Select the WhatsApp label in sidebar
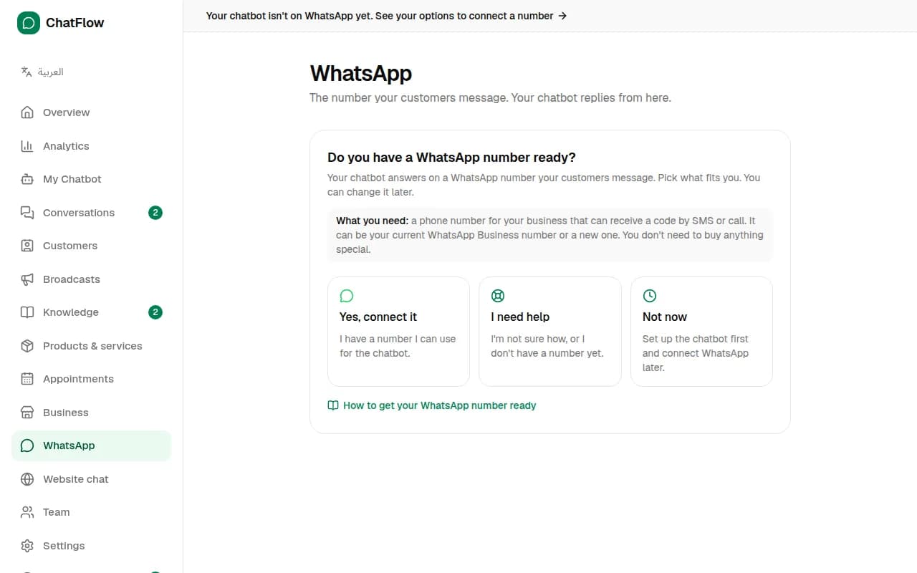 coord(69,446)
